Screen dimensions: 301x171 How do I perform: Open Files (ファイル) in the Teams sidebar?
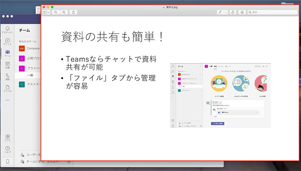8,88
